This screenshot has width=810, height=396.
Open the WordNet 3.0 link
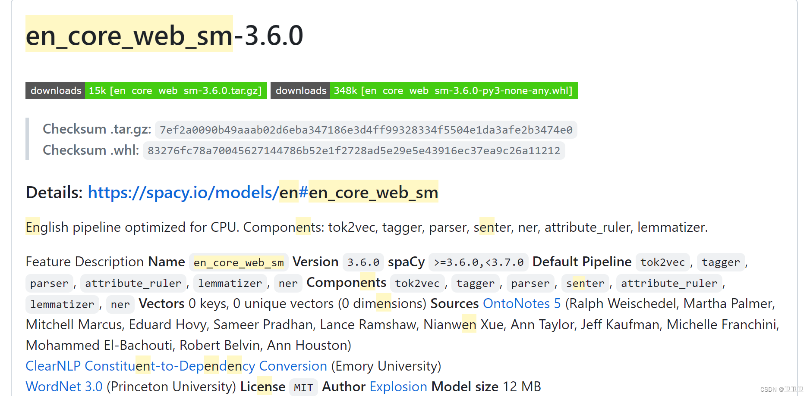(x=64, y=387)
